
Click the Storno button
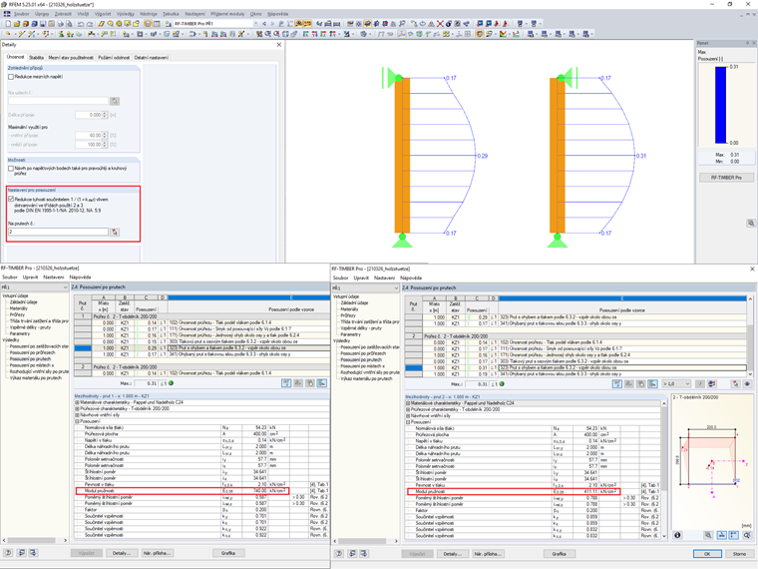coord(739,553)
